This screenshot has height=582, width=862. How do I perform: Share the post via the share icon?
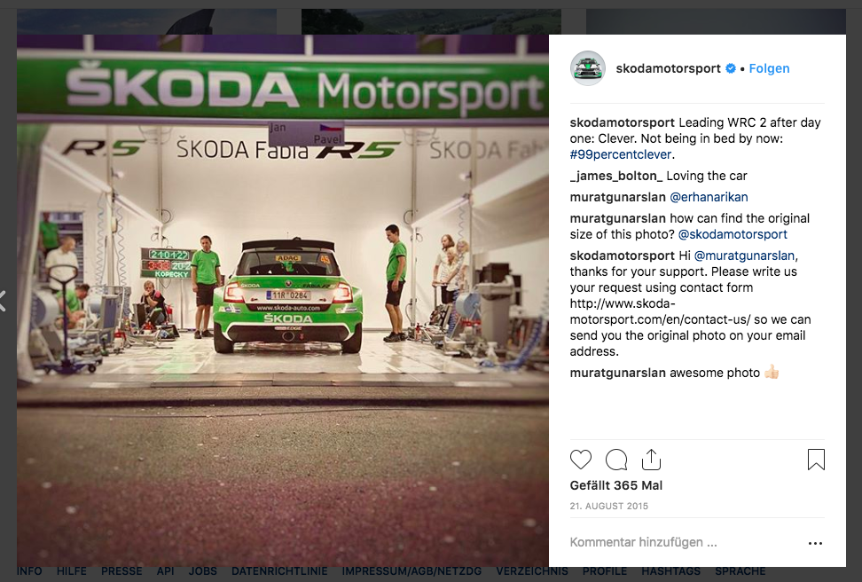coord(651,460)
